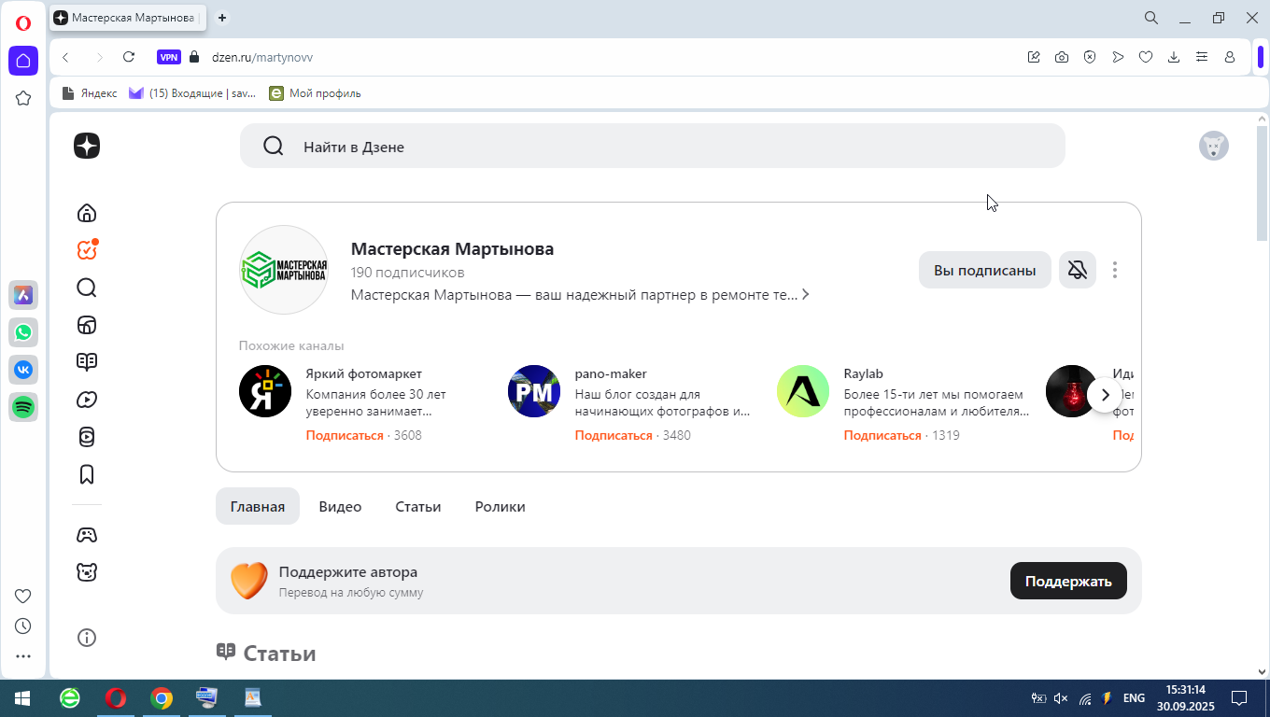
Task: Click the Поддержать button
Action: click(x=1068, y=581)
